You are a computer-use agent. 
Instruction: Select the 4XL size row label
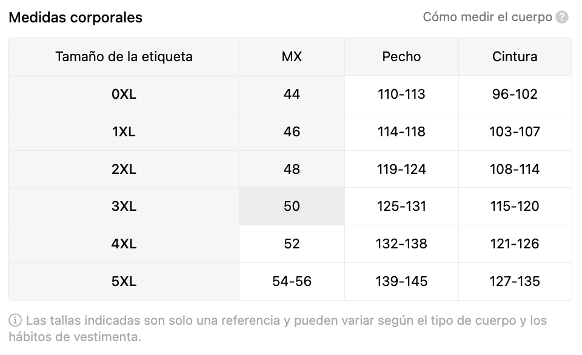pos(124,244)
